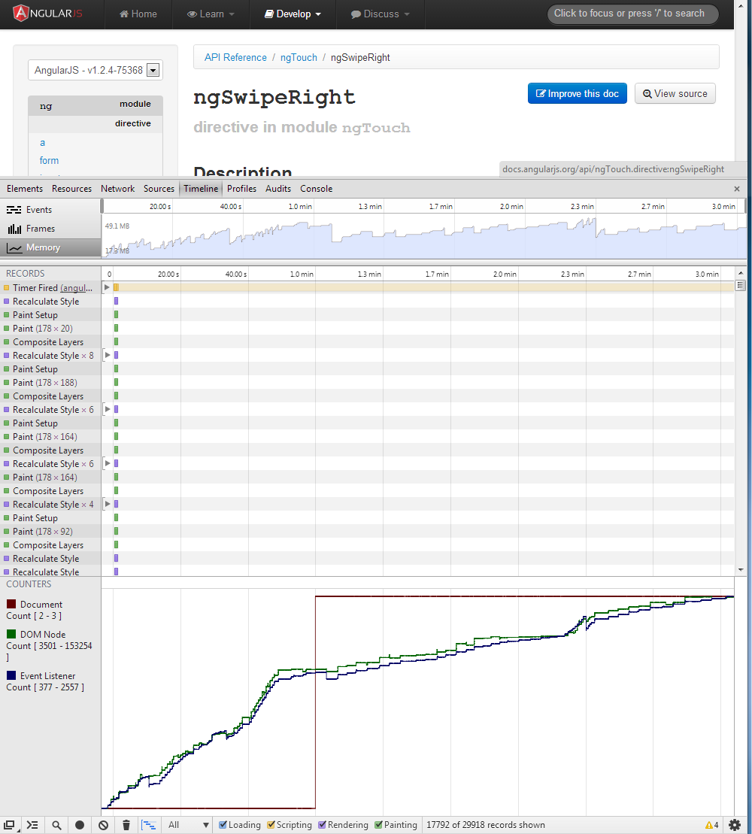
Task: Open the All duration filter dropdown
Action: click(x=188, y=825)
